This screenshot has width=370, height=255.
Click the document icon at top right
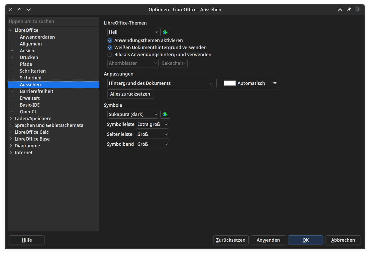pos(357,9)
